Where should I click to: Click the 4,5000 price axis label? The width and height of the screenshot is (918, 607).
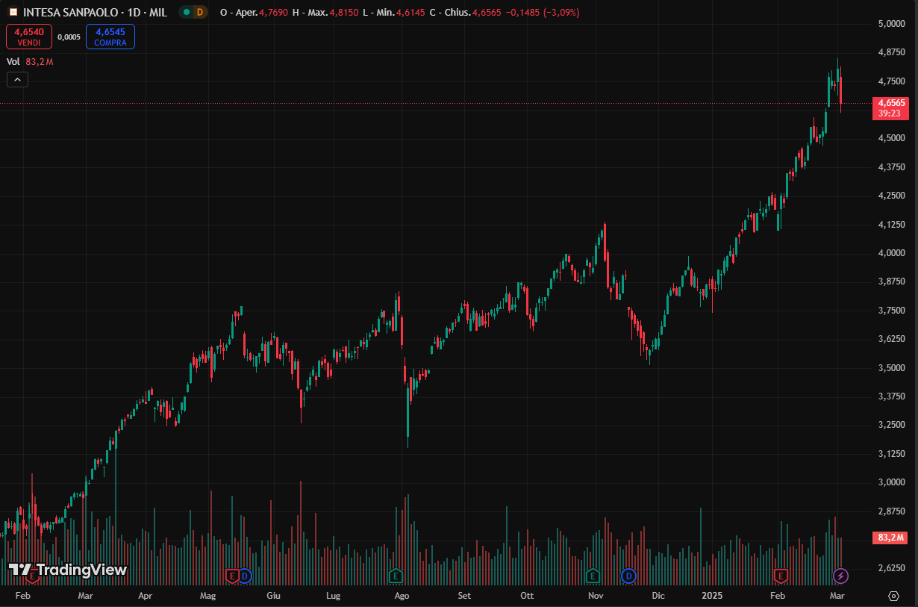(892, 138)
